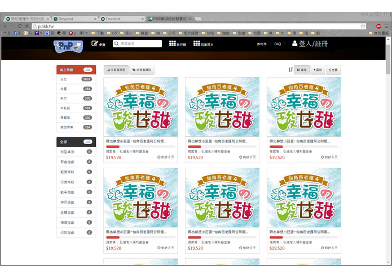Select the red sidebar header with count 101
392x278 pixels.
pos(76,70)
